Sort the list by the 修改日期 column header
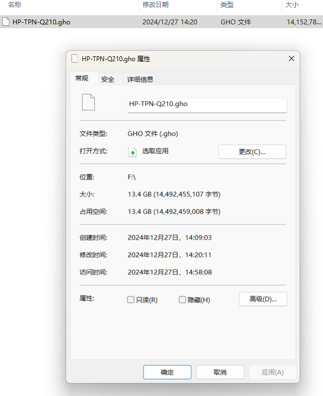This screenshot has width=323, height=396. tap(156, 5)
